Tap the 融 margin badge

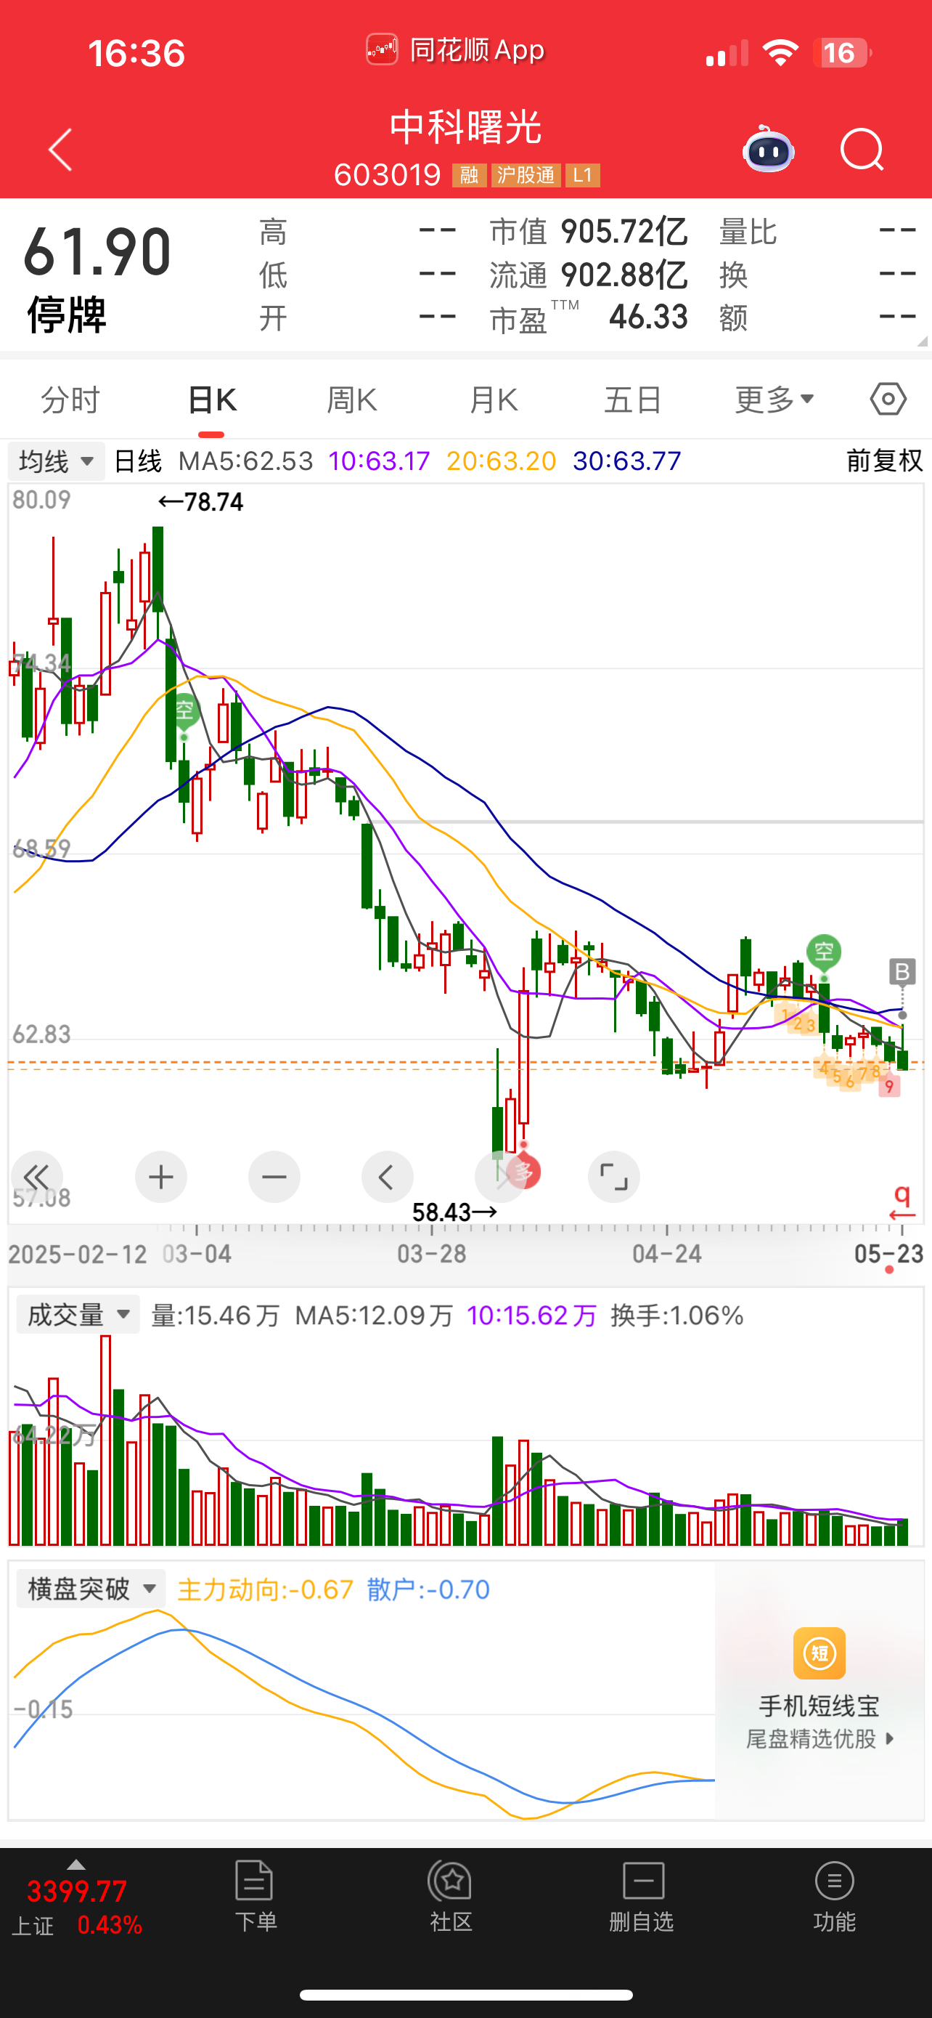tap(470, 174)
